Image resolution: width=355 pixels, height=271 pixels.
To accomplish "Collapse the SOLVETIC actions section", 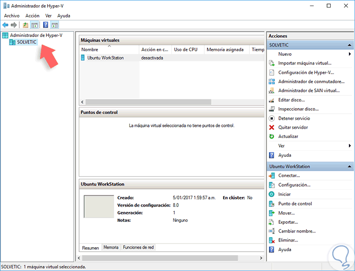I will pyautogui.click(x=349, y=45).
